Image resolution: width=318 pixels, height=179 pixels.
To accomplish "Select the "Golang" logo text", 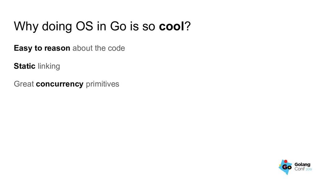I will click(x=302, y=165).
